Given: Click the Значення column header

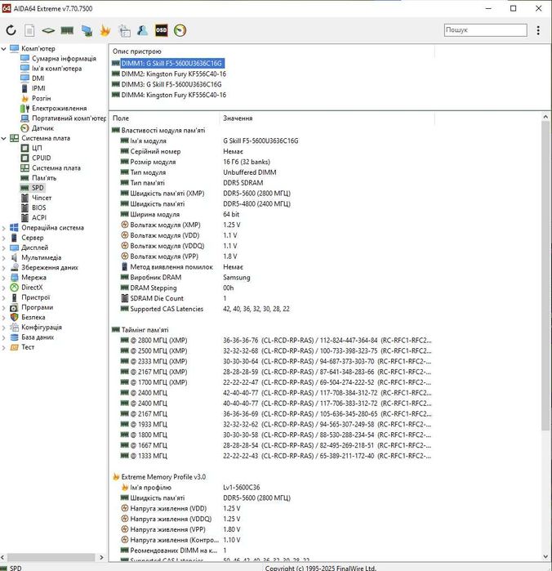Looking at the screenshot, I should (238, 118).
